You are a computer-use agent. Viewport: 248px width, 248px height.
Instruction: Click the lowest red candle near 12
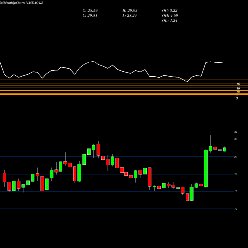(x=187, y=197)
